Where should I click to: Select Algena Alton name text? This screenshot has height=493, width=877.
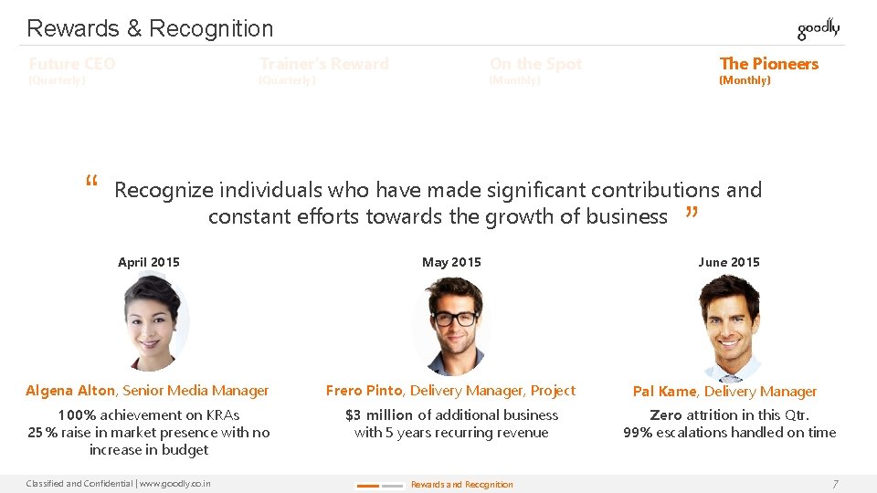pyautogui.click(x=70, y=391)
